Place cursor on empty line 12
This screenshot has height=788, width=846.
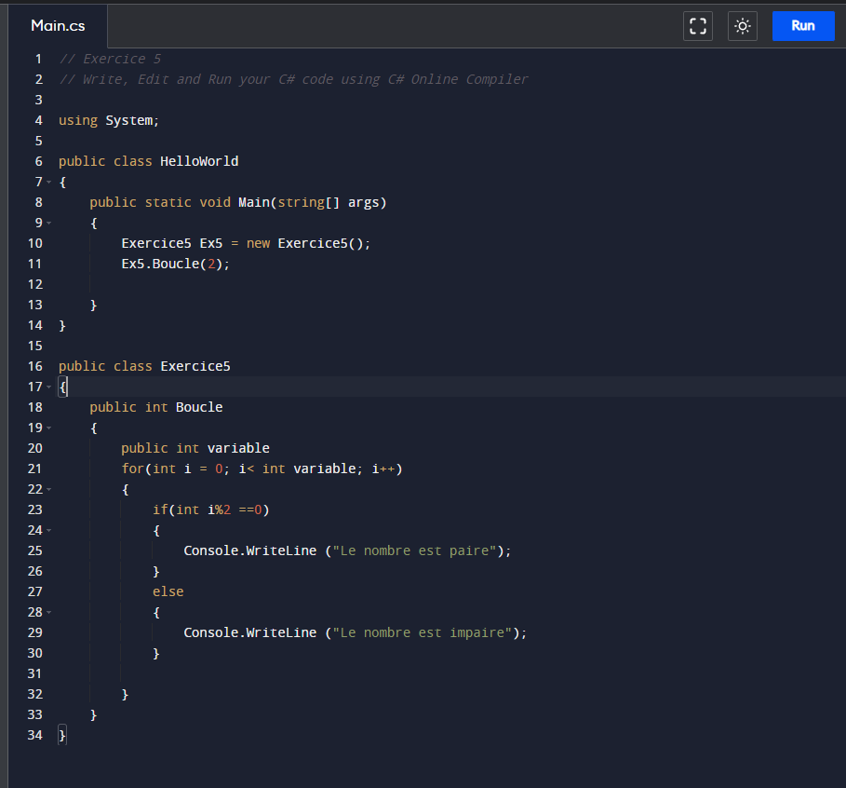pos(186,284)
